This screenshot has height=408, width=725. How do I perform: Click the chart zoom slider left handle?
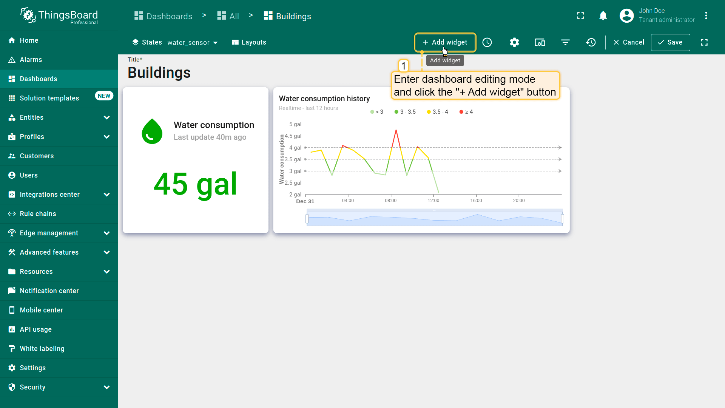(x=307, y=218)
